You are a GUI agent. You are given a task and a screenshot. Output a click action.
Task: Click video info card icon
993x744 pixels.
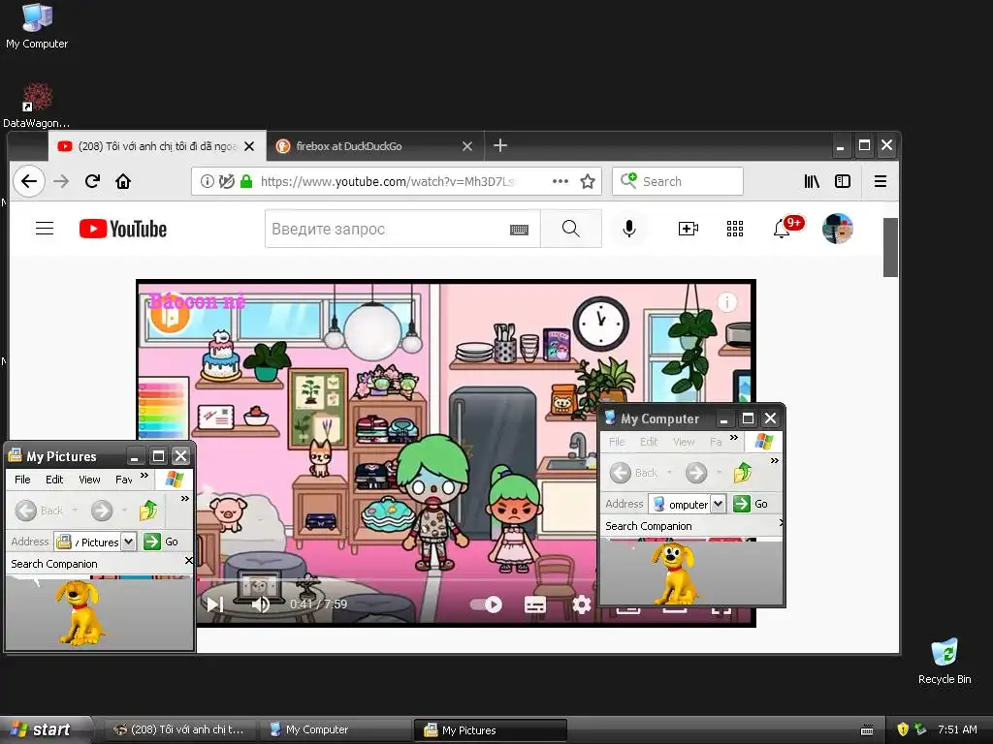727,302
